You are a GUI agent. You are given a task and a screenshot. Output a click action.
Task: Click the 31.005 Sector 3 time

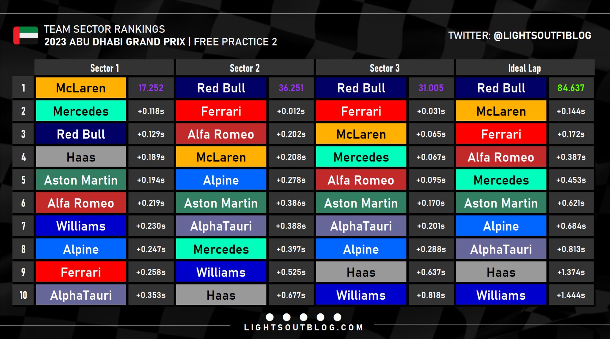(x=431, y=88)
